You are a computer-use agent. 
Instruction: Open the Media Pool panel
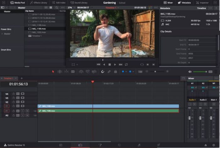[x=18, y=3]
